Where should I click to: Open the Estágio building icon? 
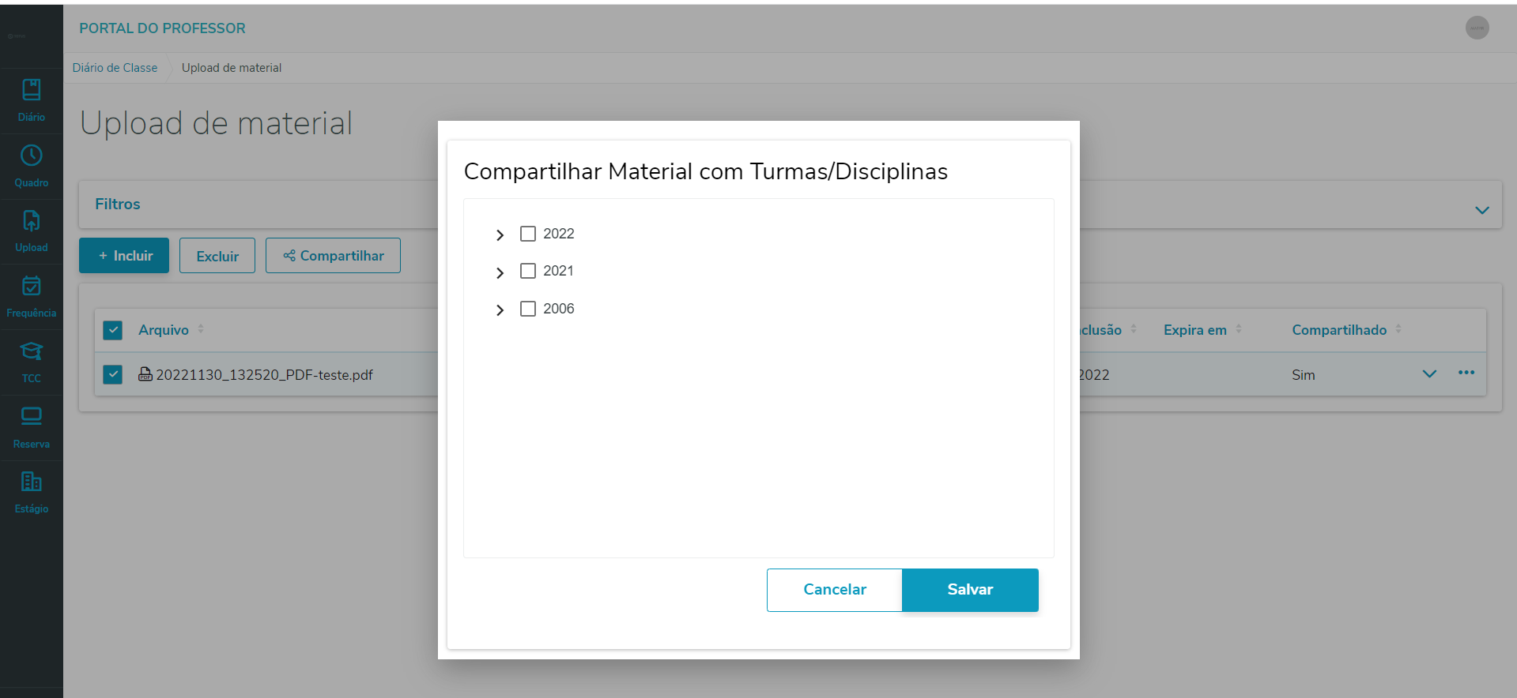[32, 482]
